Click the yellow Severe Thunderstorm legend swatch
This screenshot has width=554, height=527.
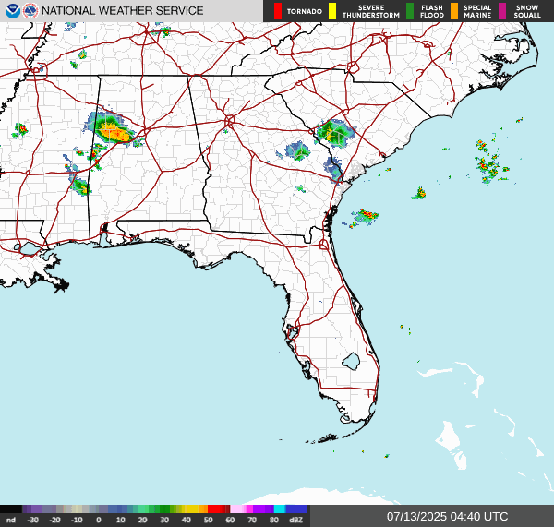[x=332, y=11]
